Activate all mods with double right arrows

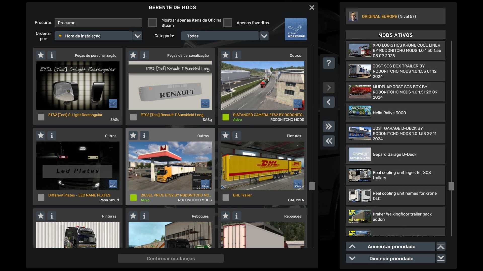tap(329, 126)
